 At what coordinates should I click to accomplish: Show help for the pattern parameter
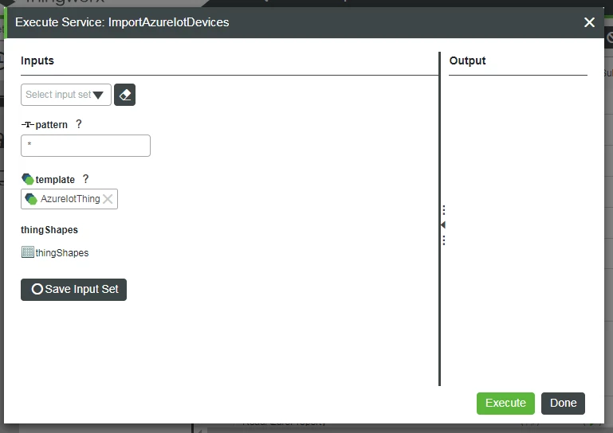pyautogui.click(x=79, y=124)
